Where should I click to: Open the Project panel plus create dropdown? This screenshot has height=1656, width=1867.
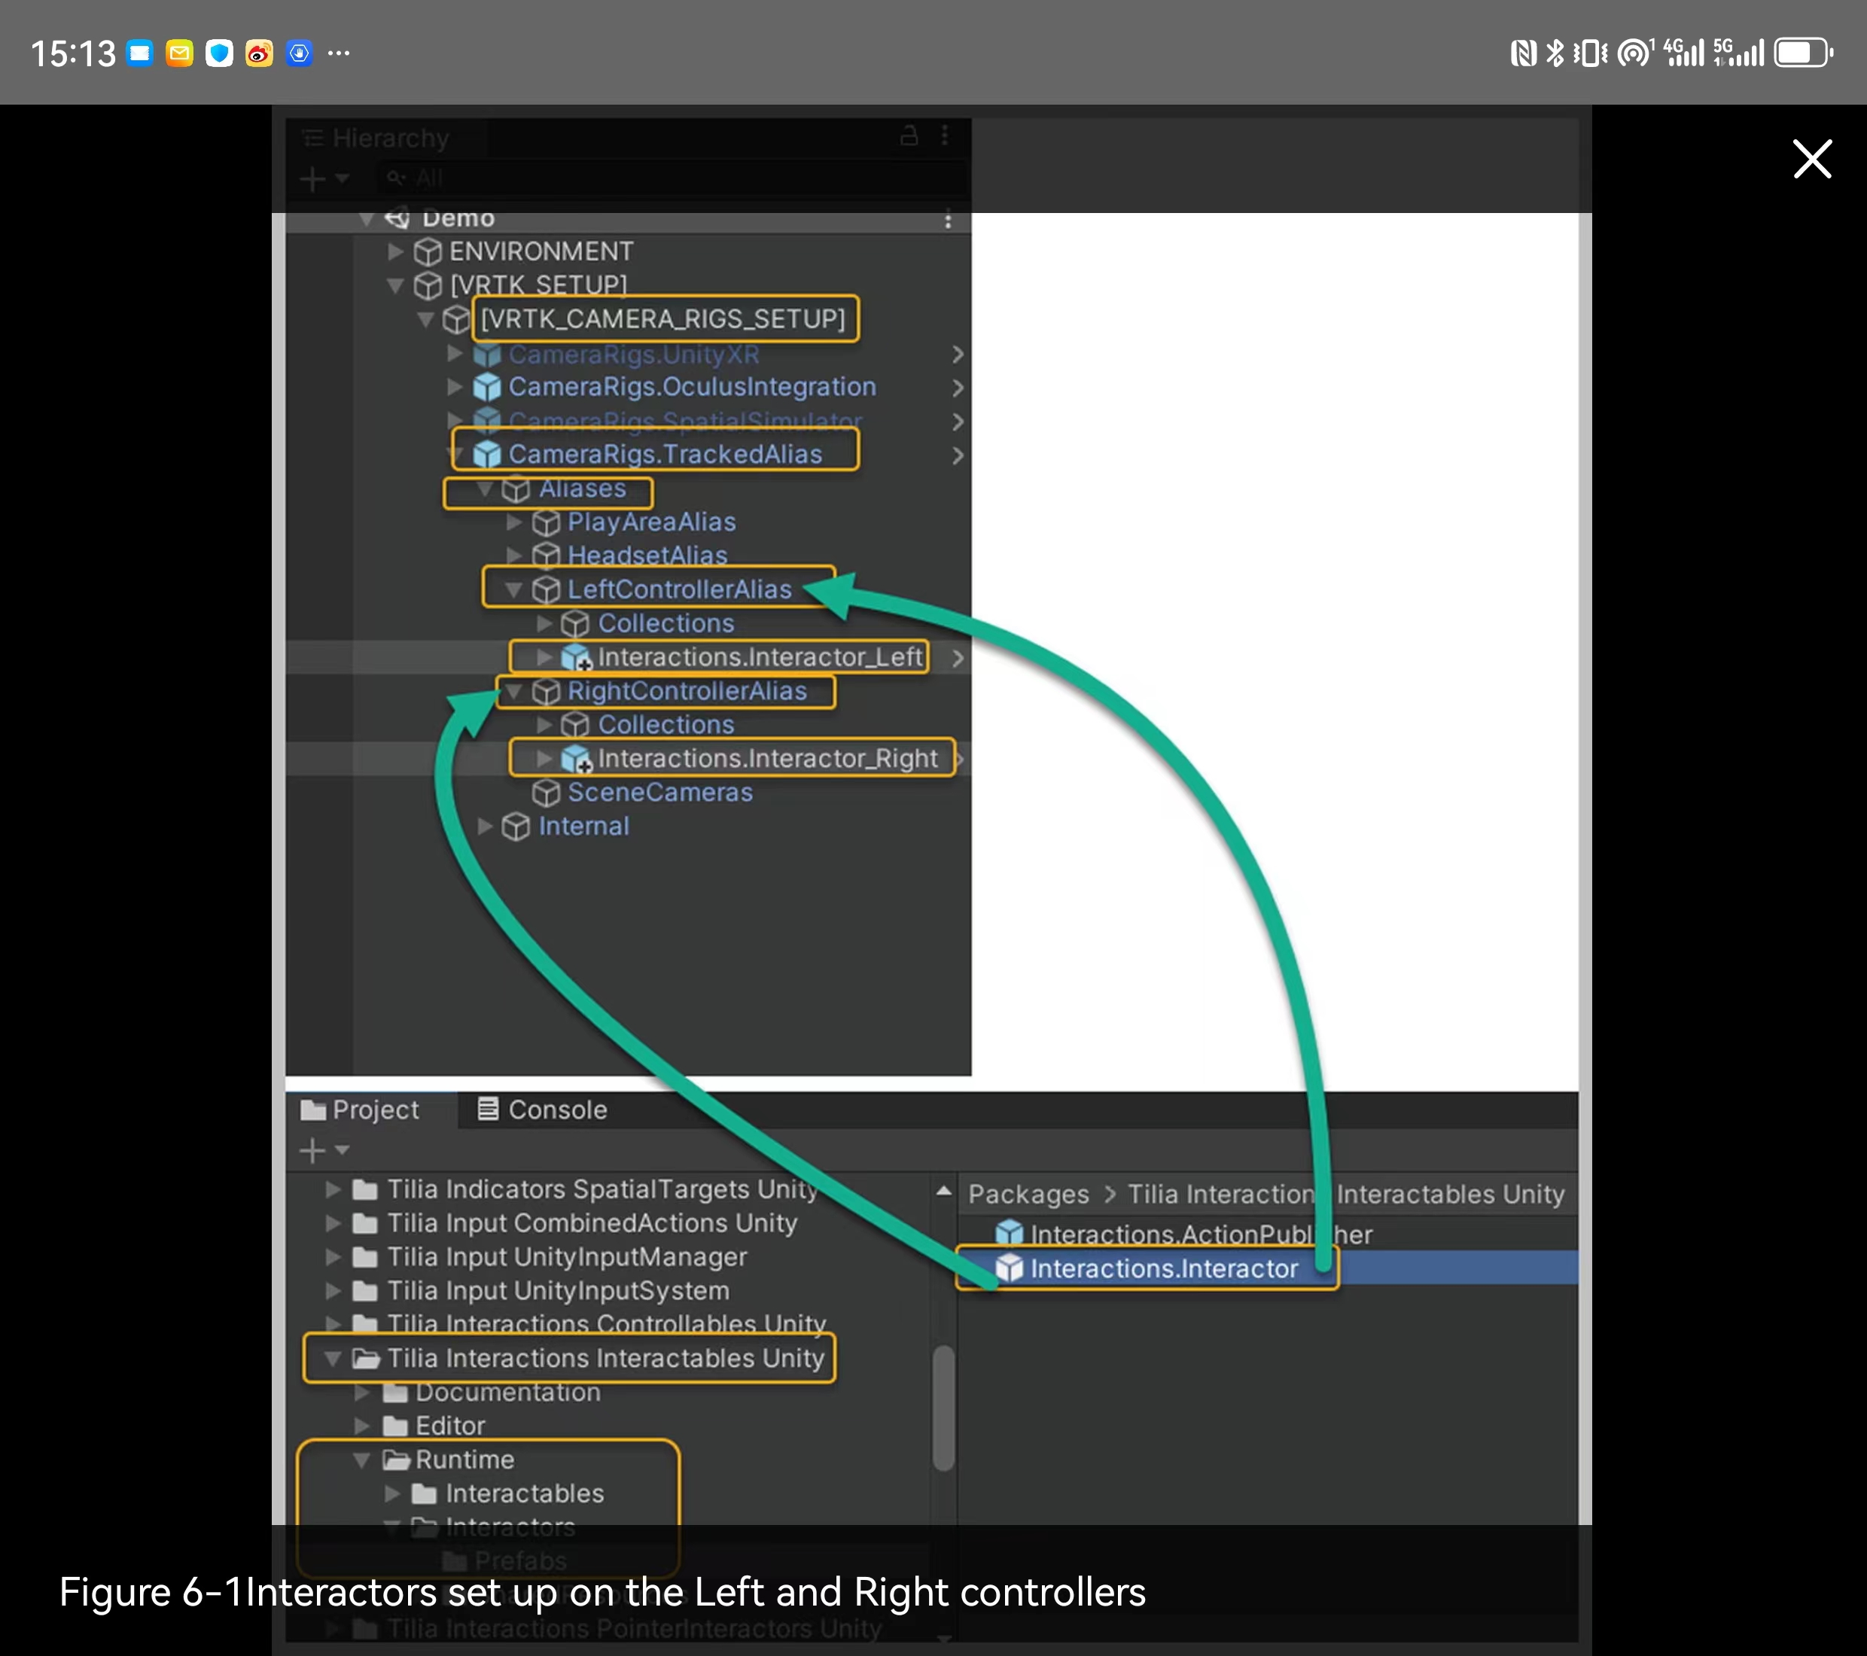point(324,1150)
